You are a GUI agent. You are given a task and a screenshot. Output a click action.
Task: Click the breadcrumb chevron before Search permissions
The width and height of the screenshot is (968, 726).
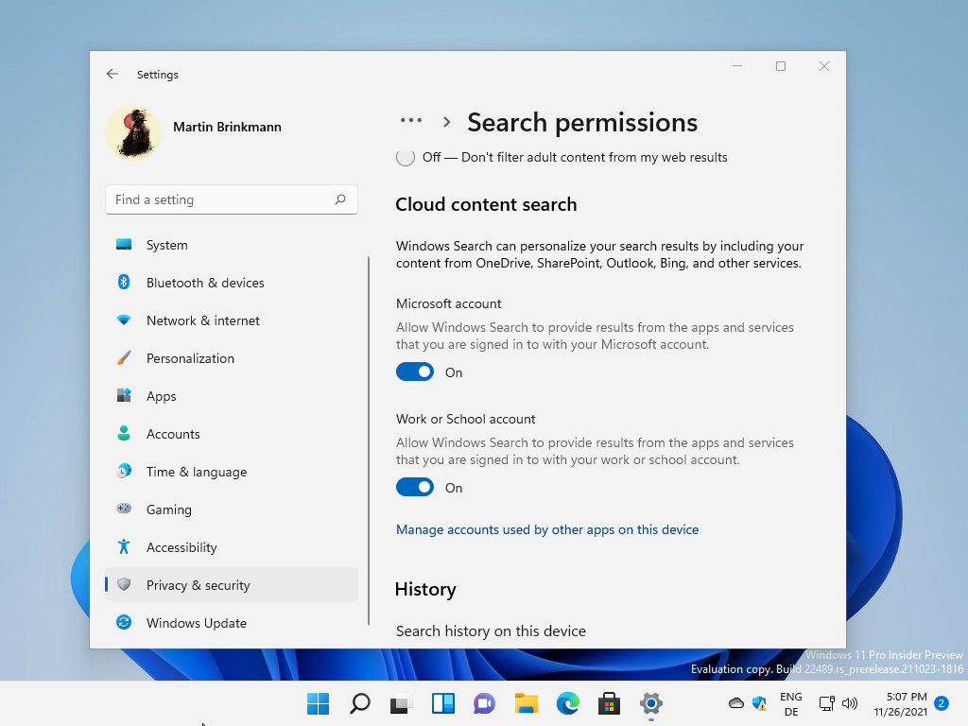click(446, 122)
